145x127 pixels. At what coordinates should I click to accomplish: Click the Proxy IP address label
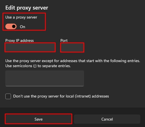[19, 40]
